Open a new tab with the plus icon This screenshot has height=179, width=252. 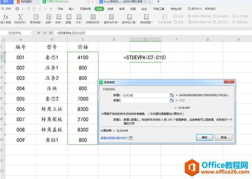click(158, 2)
